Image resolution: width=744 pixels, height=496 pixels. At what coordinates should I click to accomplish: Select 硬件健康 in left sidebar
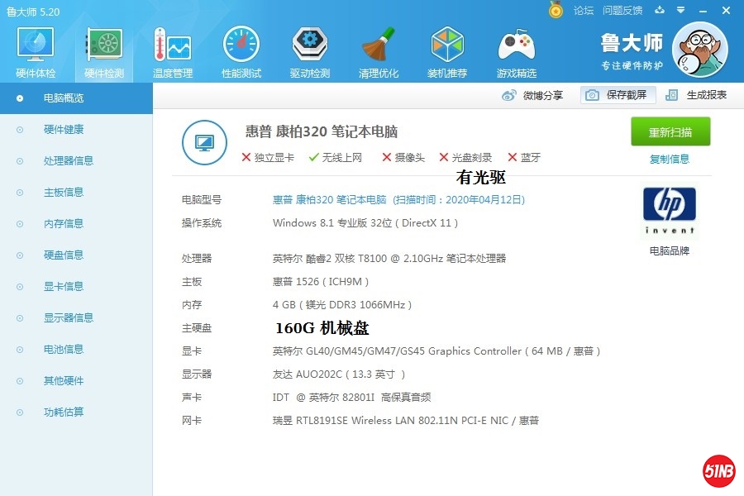pos(64,130)
